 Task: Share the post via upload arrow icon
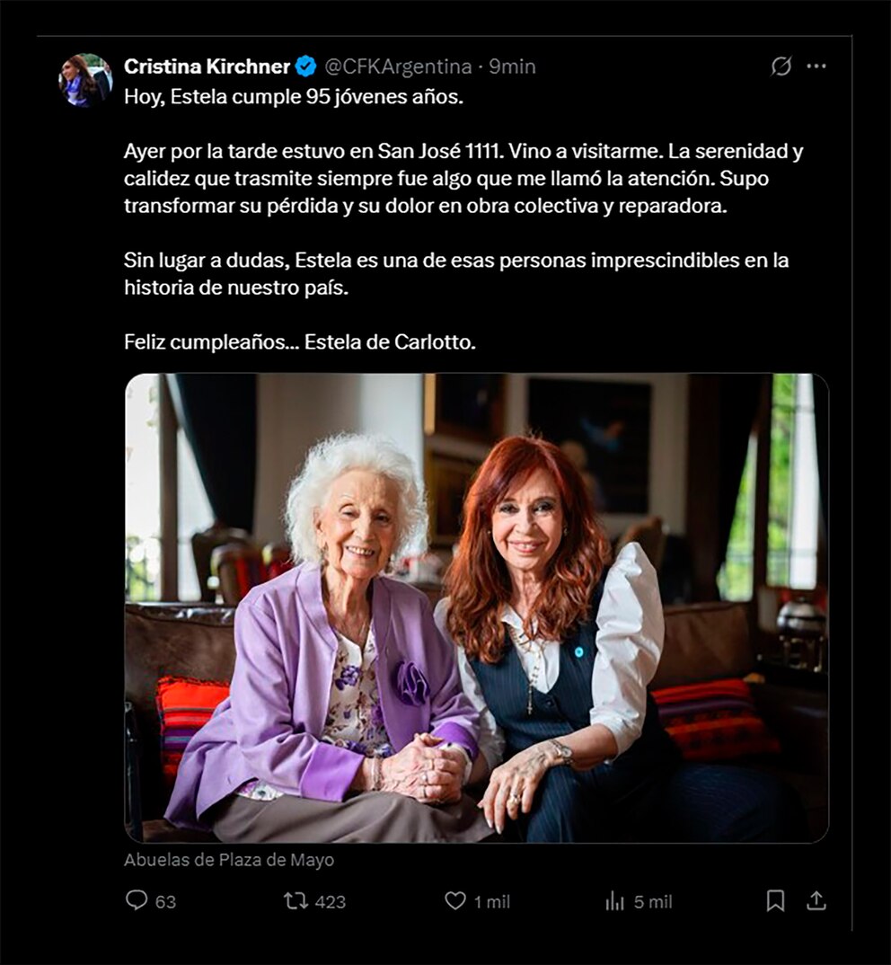[816, 900]
